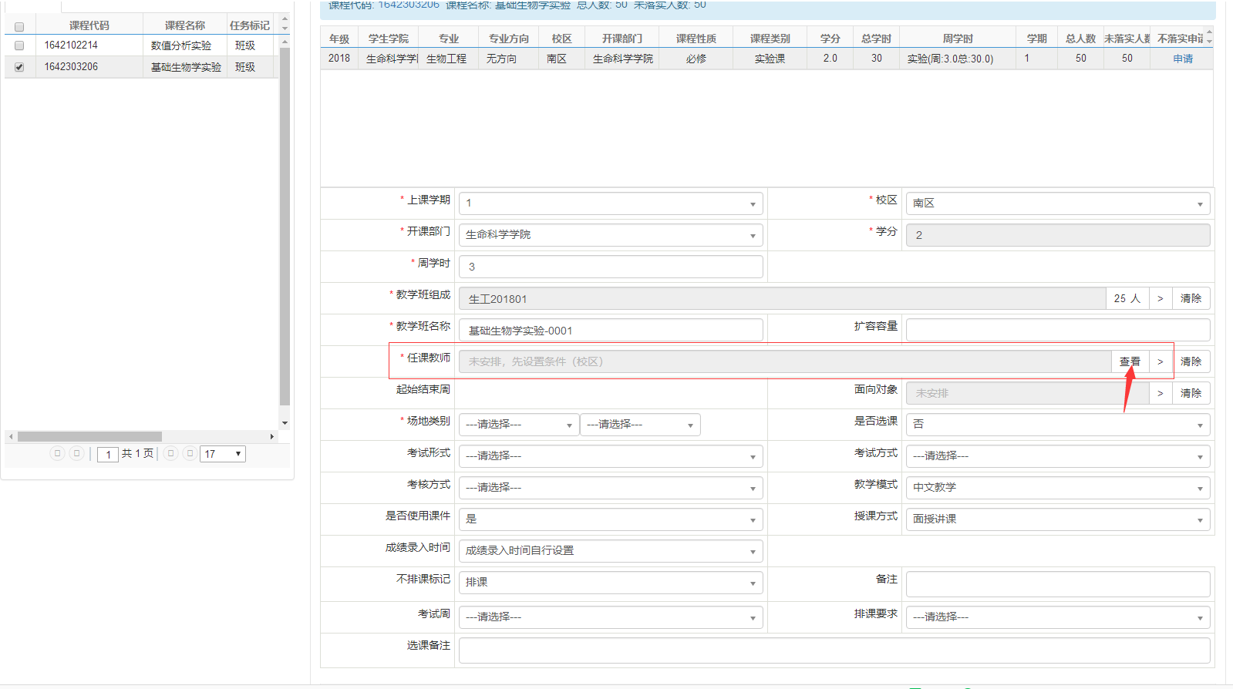Click the course list horizontal scrollbar
Image resolution: width=1233 pixels, height=689 pixels.
[x=89, y=436]
